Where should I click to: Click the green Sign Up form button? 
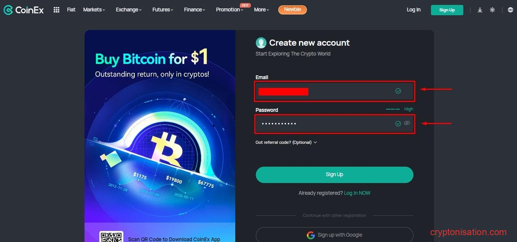click(x=334, y=175)
